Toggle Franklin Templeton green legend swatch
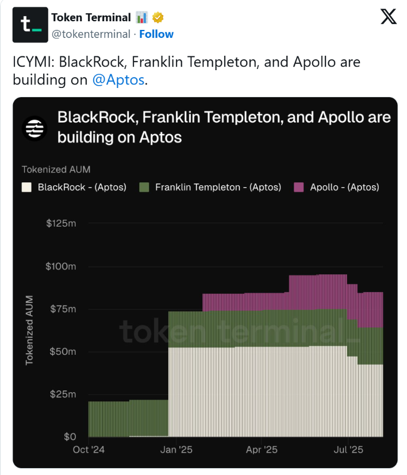 144,187
